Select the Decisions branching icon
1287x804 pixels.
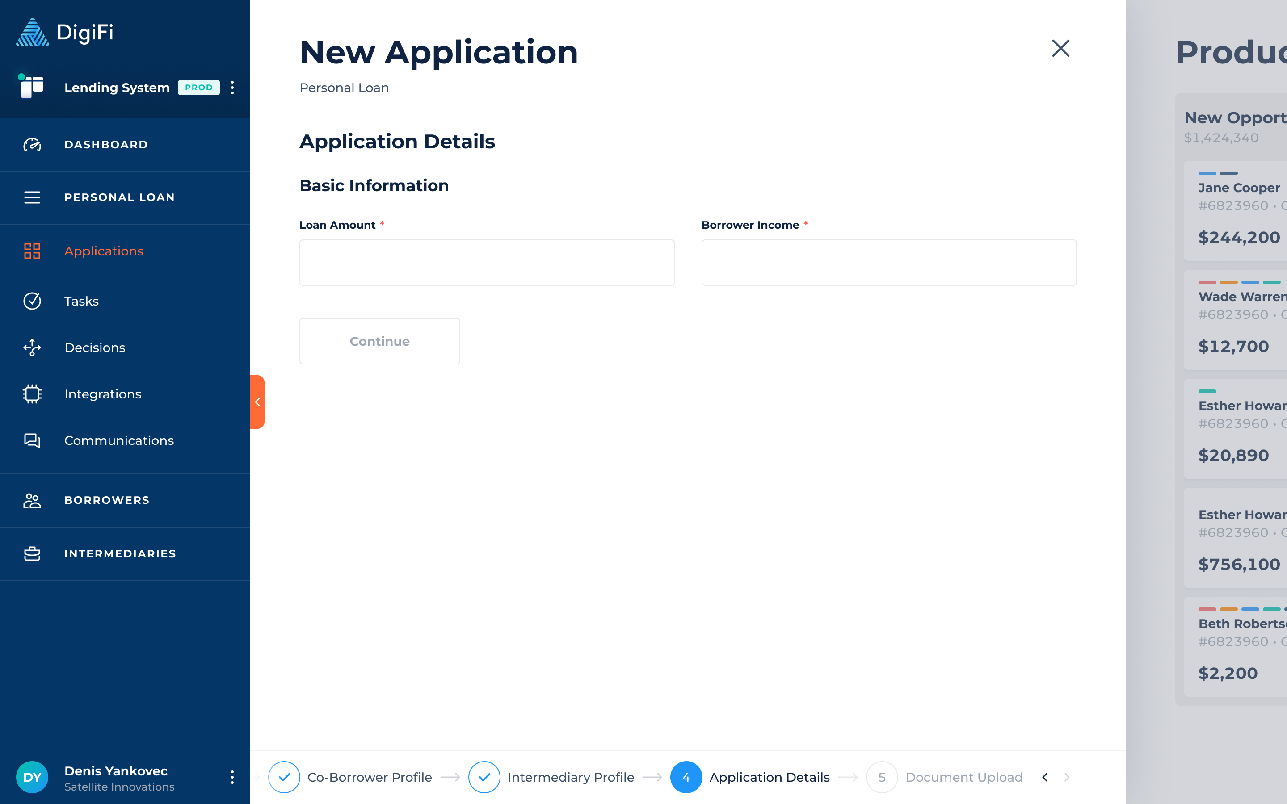click(x=32, y=347)
